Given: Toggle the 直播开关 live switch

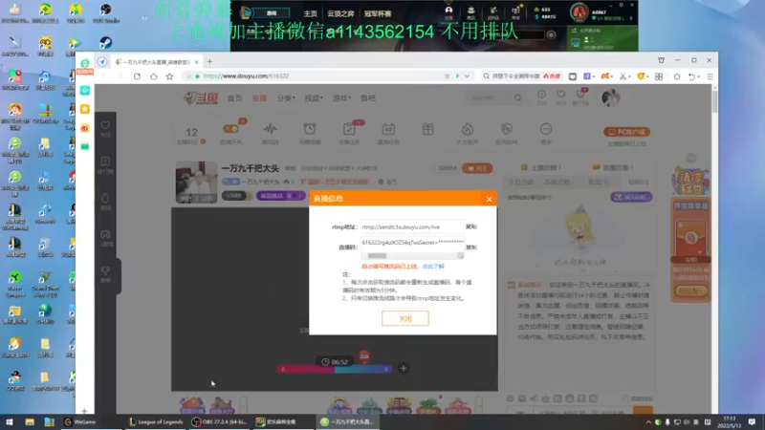Looking at the screenshot, I should pos(230,129).
